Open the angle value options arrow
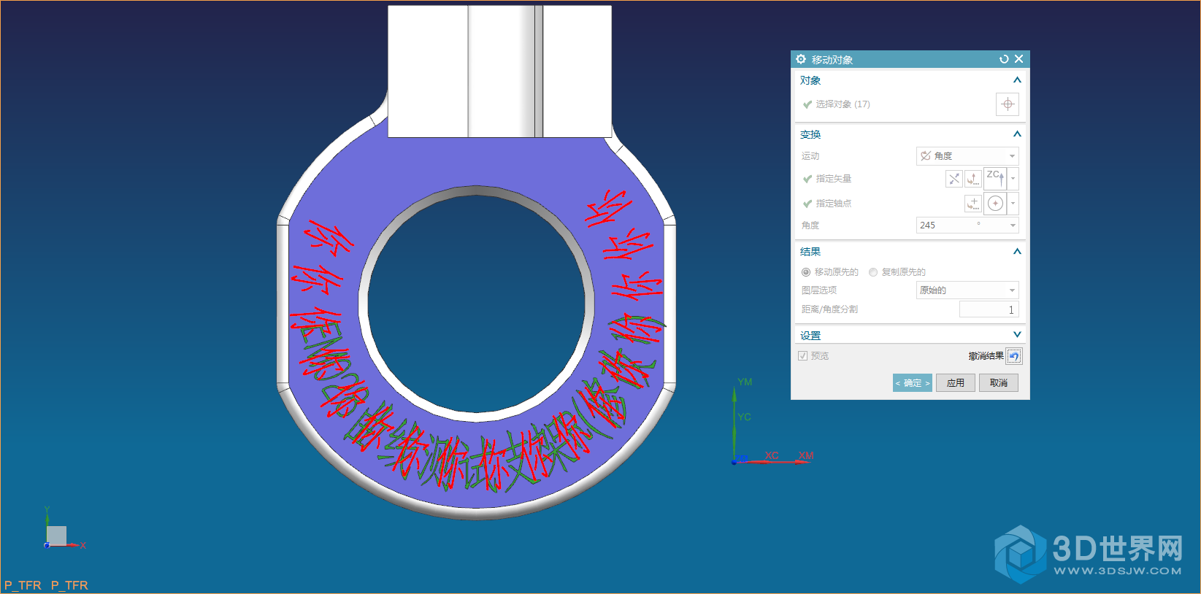The image size is (1201, 594). 1013,225
